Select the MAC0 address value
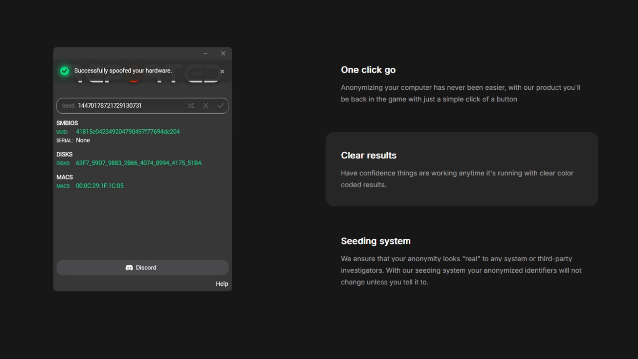This screenshot has height=359, width=638. (x=100, y=186)
